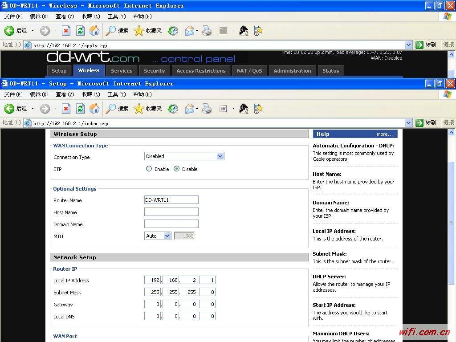
Task: Click the Forward arrow in the Setup window toolbar
Action: pyautogui.click(x=45, y=109)
